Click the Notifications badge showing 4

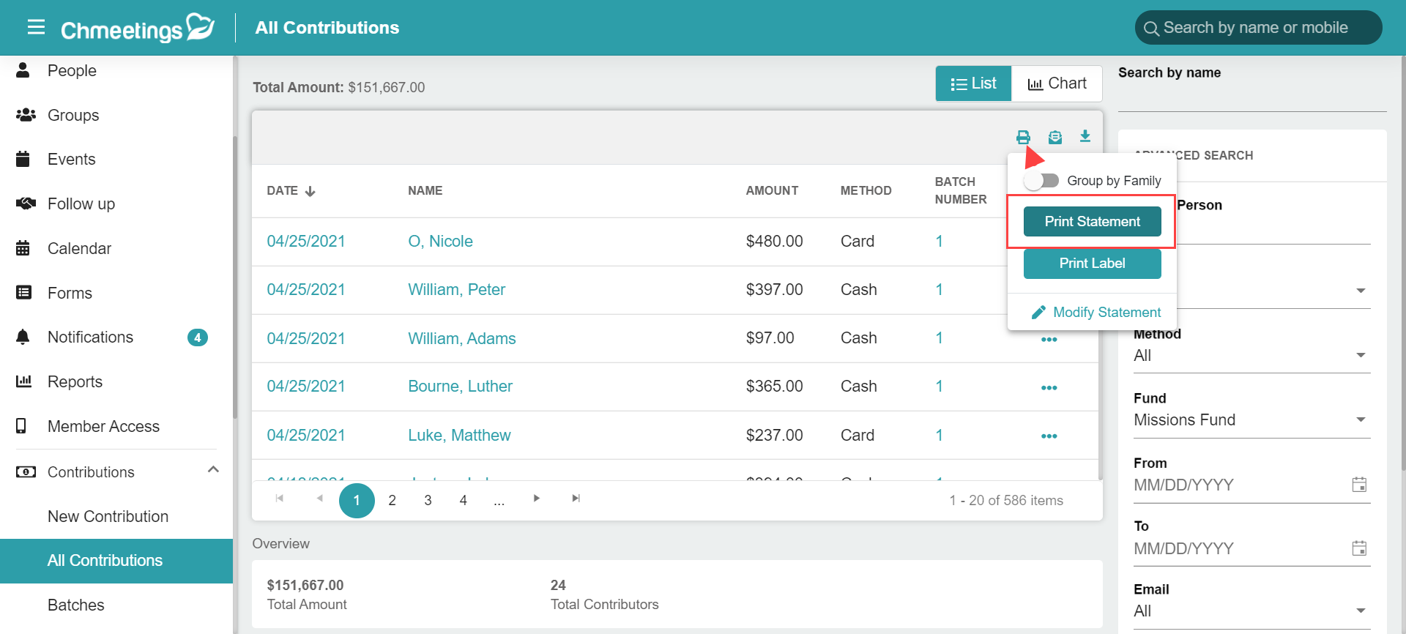tap(198, 337)
